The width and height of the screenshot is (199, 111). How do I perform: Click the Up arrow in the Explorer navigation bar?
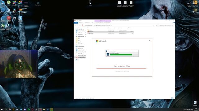point(81,25)
